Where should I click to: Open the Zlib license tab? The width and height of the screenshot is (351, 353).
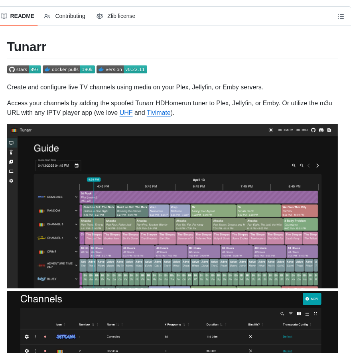[116, 16]
